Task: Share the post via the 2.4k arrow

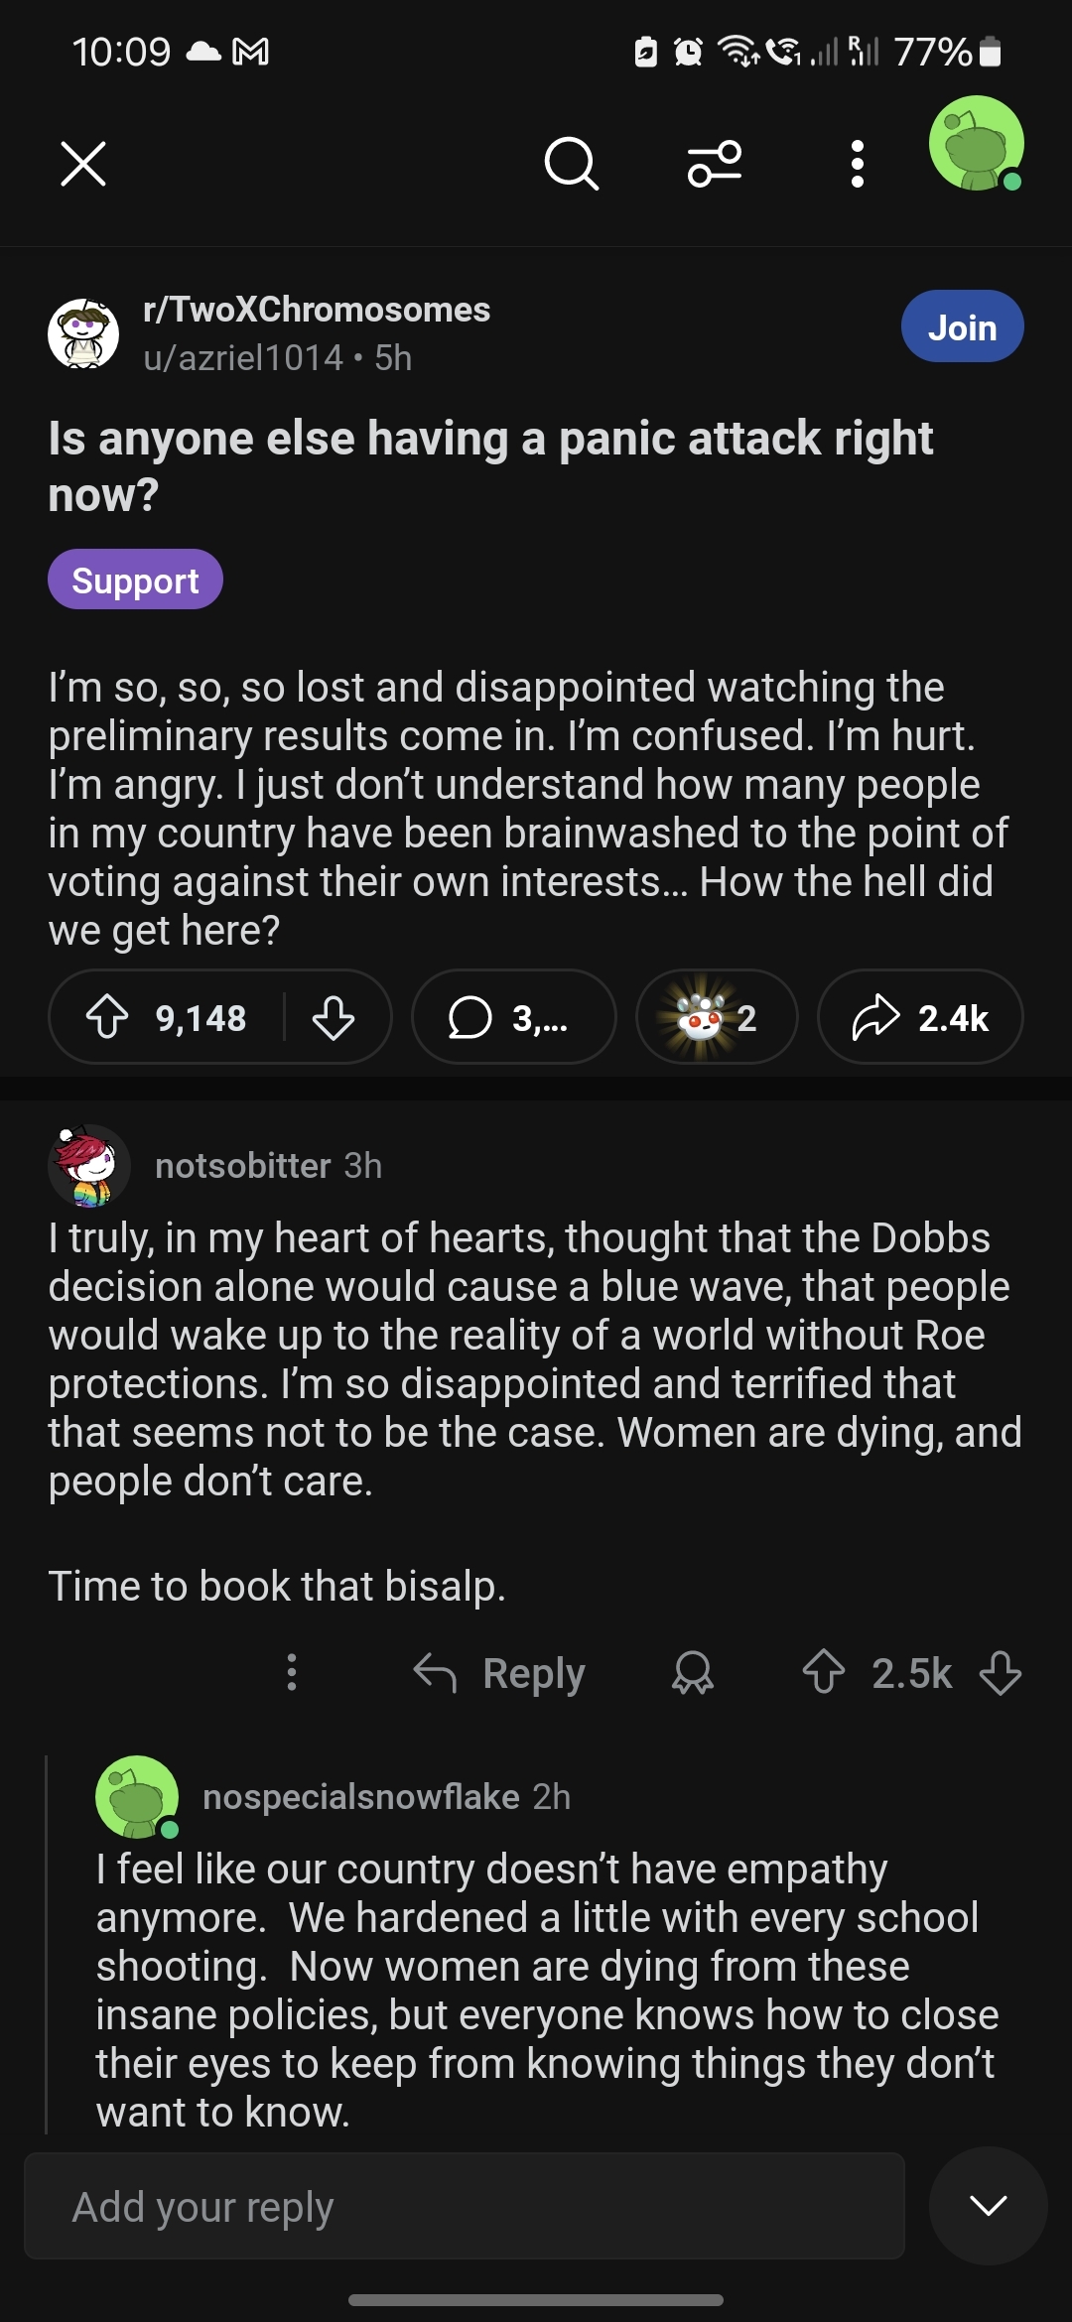Action: point(919,1017)
